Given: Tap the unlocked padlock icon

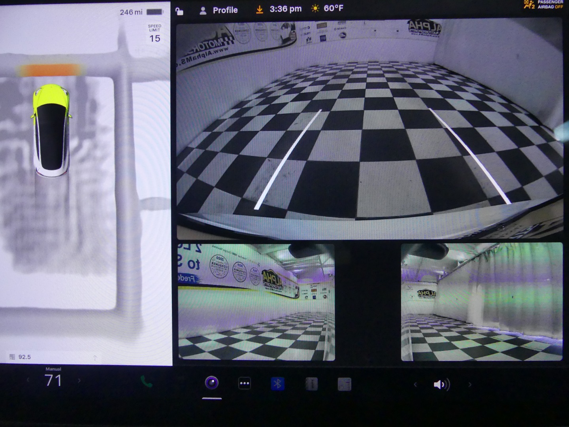Looking at the screenshot, I should 179,11.
